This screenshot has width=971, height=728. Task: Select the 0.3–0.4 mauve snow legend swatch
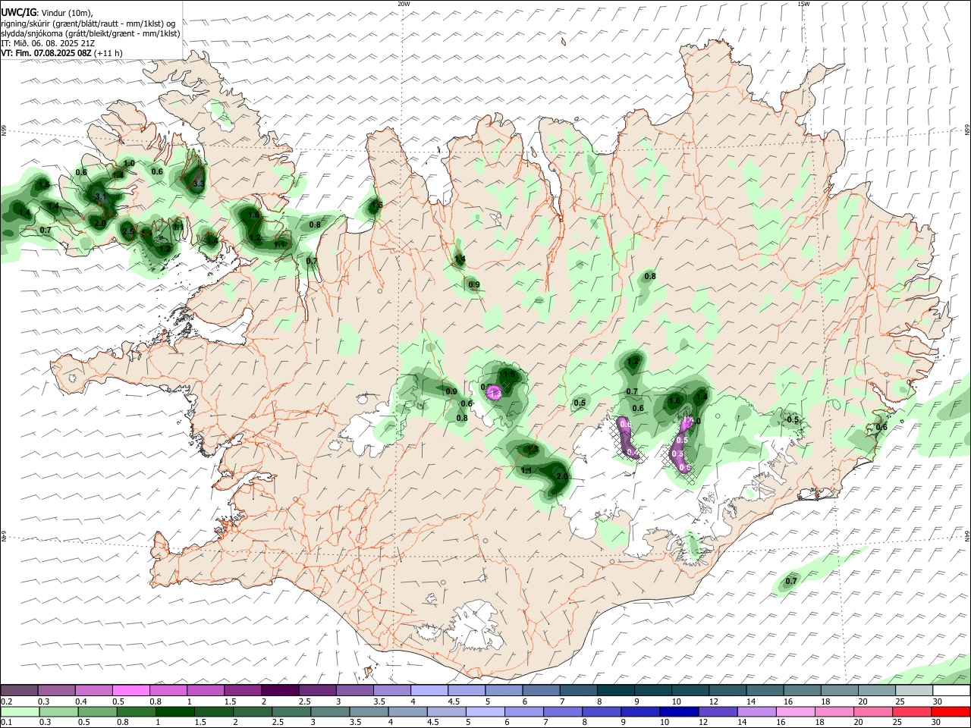(x=56, y=691)
